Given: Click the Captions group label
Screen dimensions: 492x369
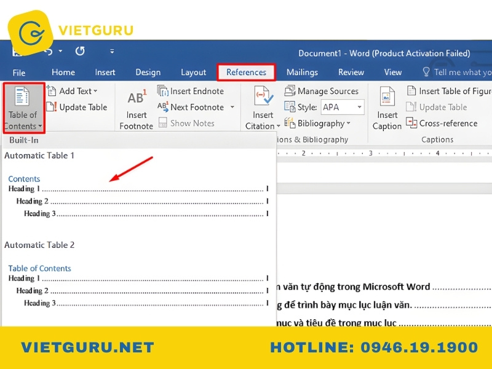Looking at the screenshot, I should 437,140.
